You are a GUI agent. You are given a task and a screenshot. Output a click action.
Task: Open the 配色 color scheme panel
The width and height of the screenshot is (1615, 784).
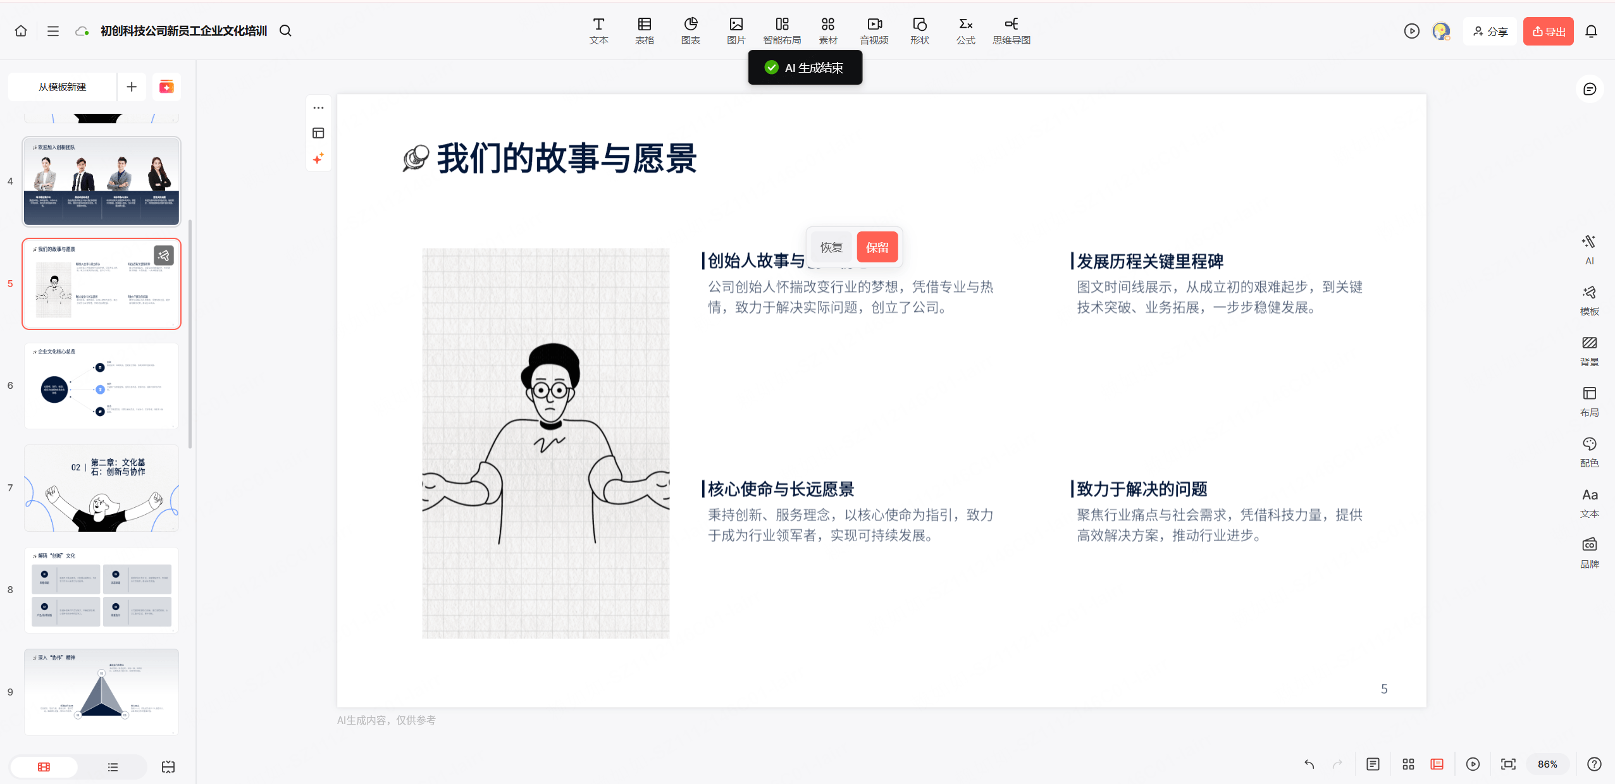pyautogui.click(x=1590, y=450)
